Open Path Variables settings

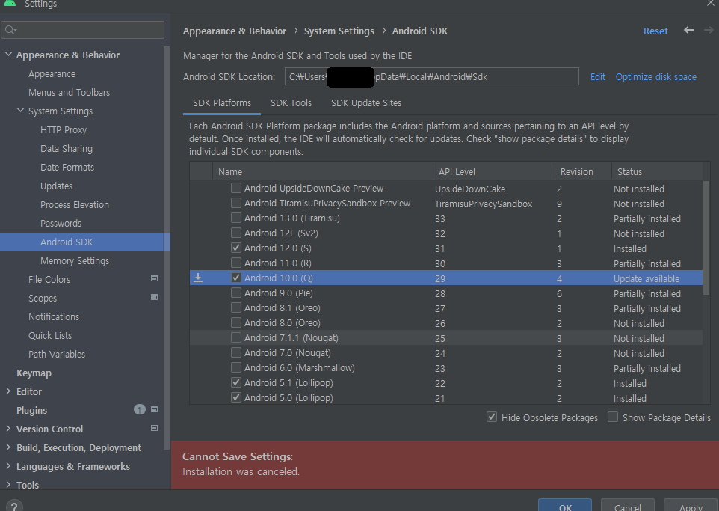[57, 354]
